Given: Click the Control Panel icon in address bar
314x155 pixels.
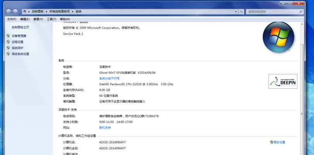Looking at the screenshot, I should tap(24, 12).
